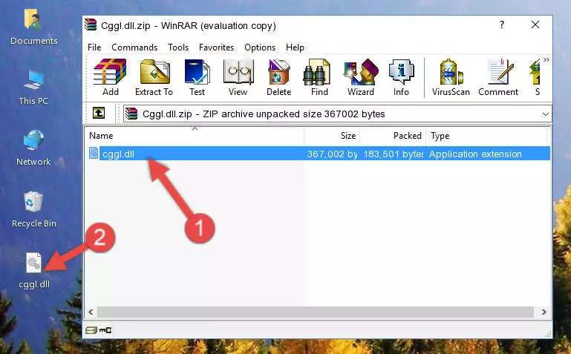Open the View file tool
This screenshot has height=354, width=571.
point(238,77)
